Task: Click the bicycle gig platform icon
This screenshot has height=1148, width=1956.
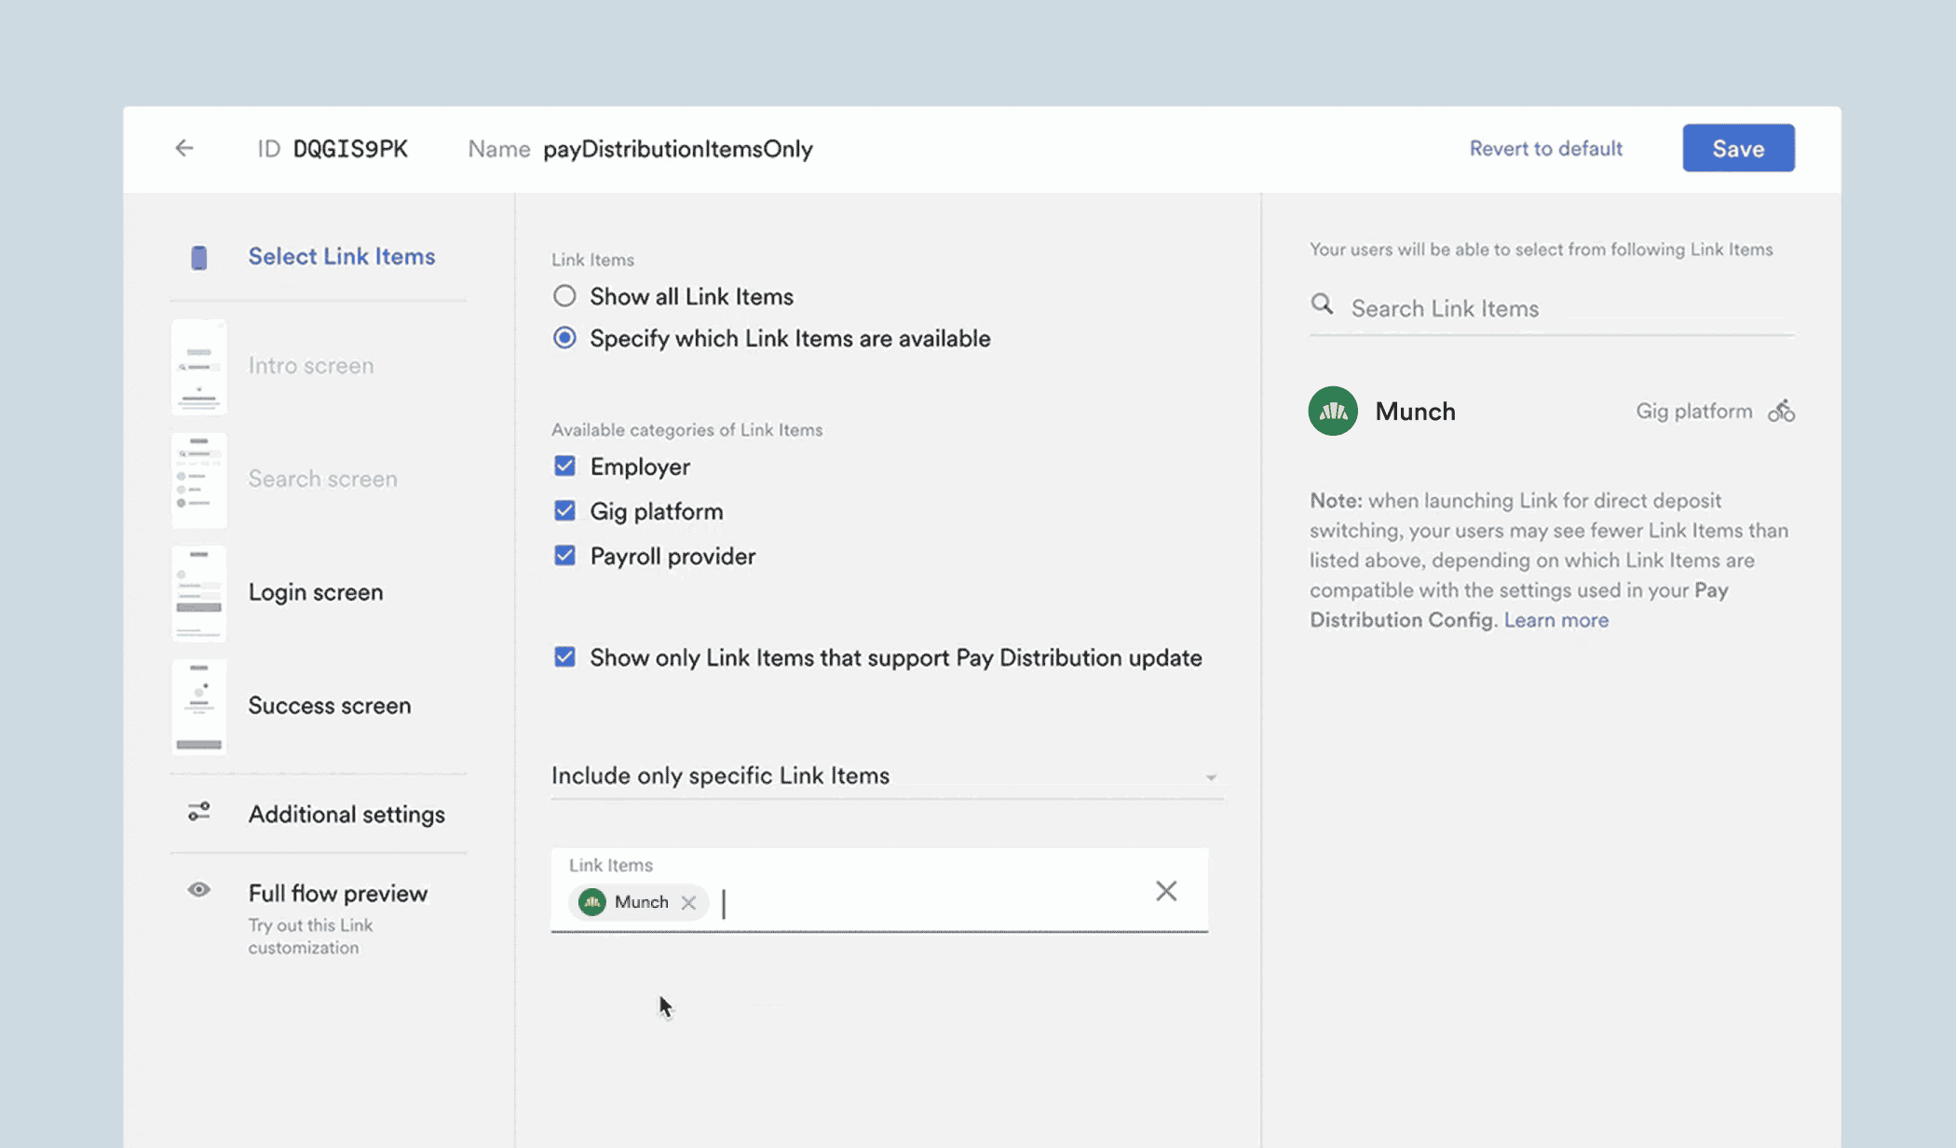Action: click(1781, 411)
